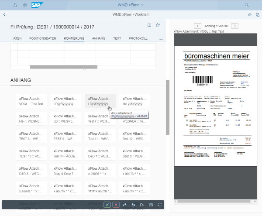Open attachment D&D 3 :: WEG...

pos(31,171)
